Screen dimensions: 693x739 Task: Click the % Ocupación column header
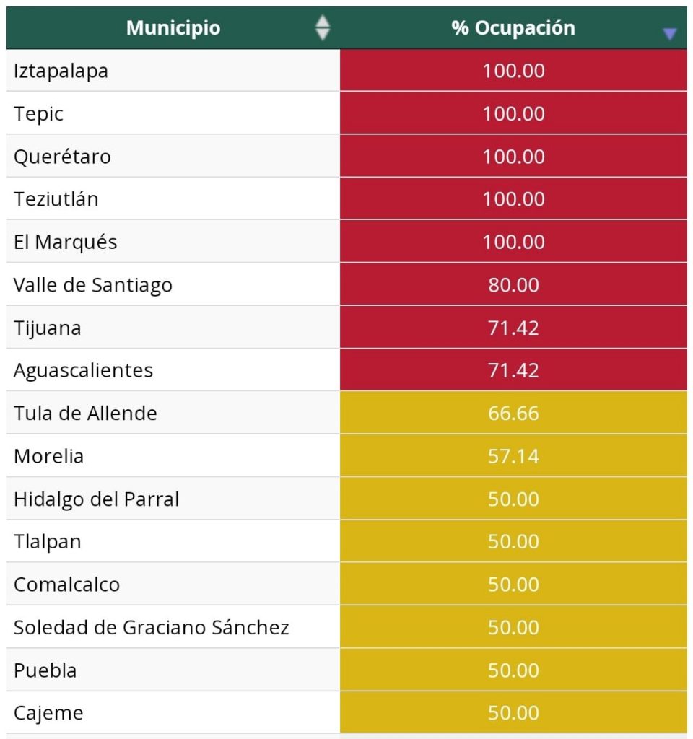[x=514, y=27]
